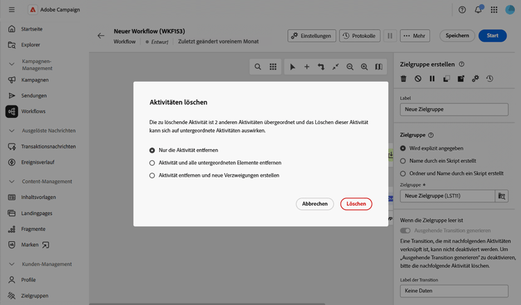The image size is (521, 305).
Task: Click the pause workflow button in header
Action: click(x=390, y=36)
